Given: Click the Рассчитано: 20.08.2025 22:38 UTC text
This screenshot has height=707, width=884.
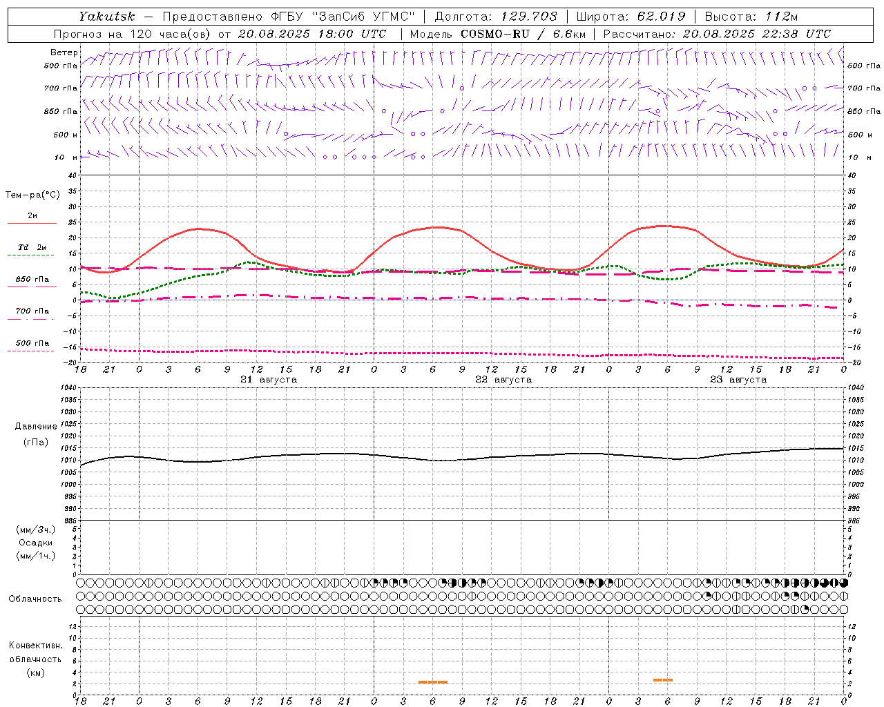Looking at the screenshot, I should 717,33.
